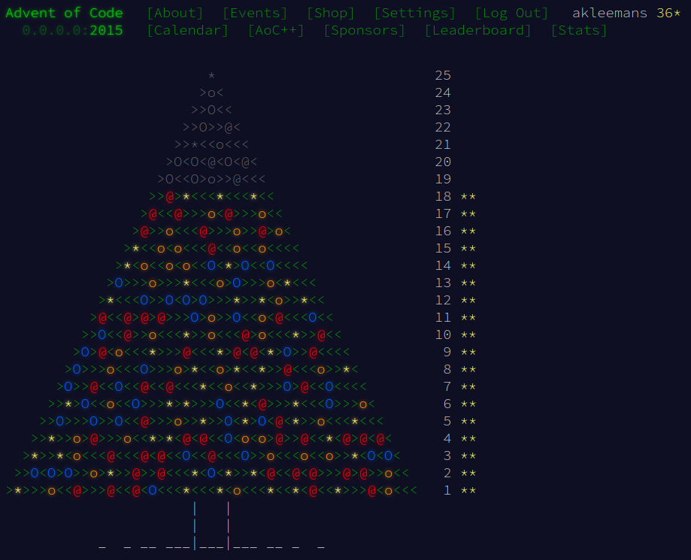Click the star atop the tree

tap(211, 76)
